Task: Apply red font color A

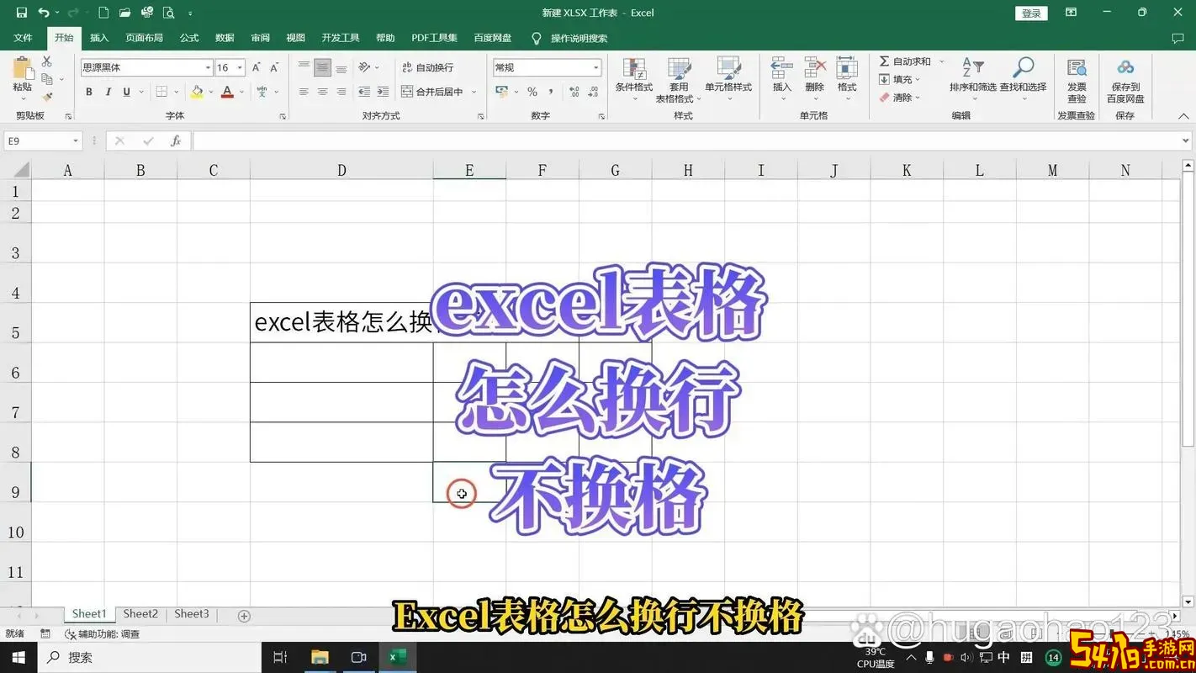Action: coord(227,92)
